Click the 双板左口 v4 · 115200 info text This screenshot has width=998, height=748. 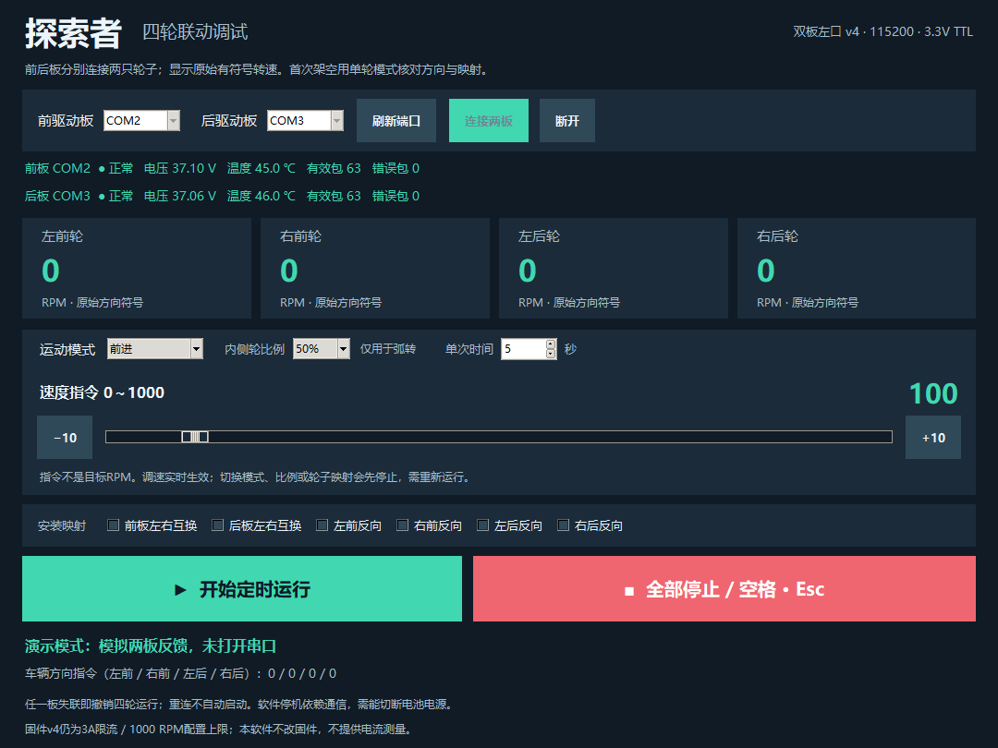[882, 31]
